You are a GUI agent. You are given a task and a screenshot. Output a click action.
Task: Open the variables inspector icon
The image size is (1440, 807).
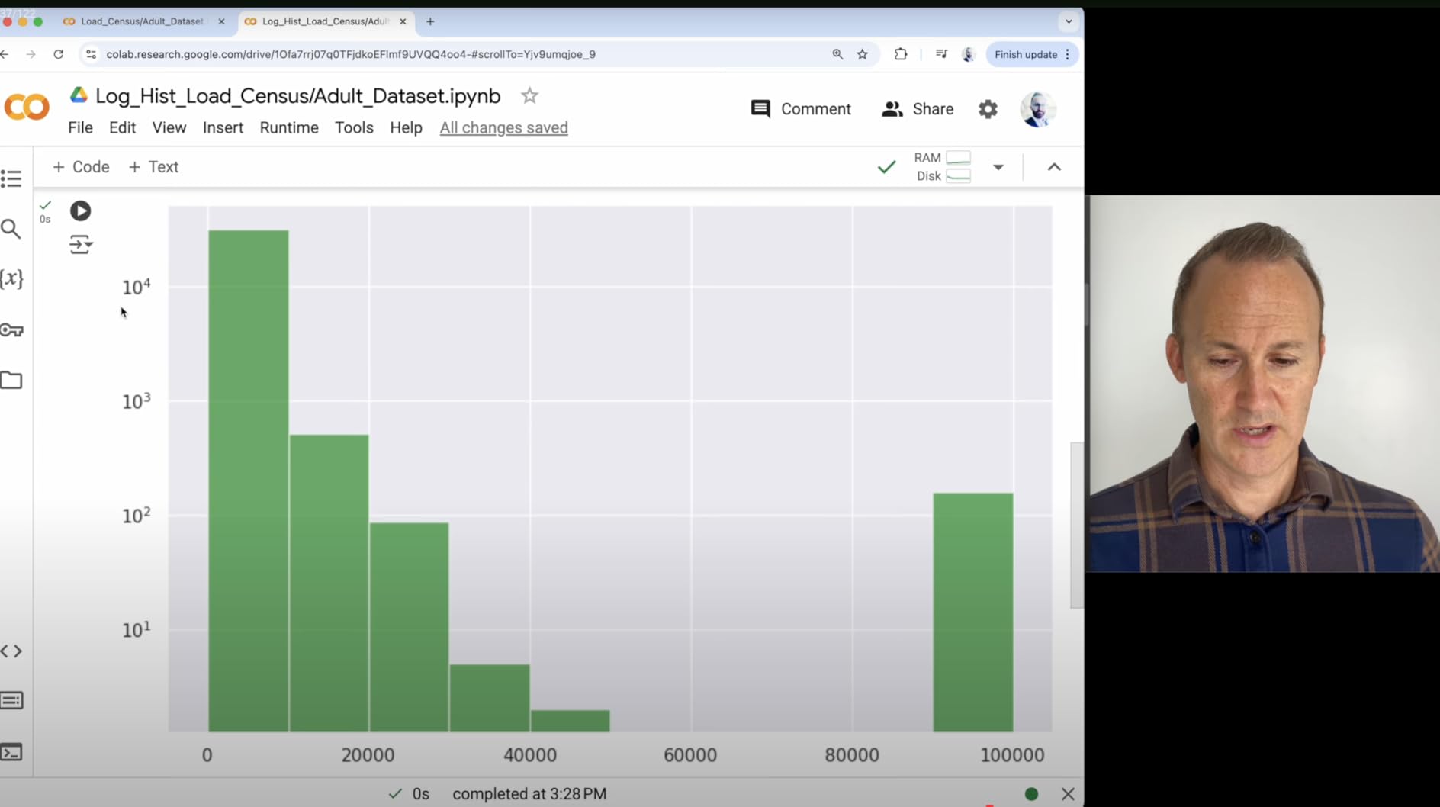(11, 278)
